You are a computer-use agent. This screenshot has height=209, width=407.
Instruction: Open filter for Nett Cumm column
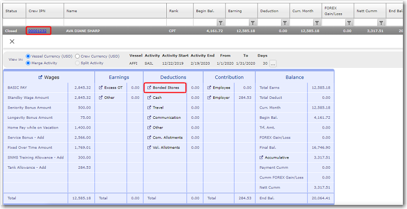[381, 23]
